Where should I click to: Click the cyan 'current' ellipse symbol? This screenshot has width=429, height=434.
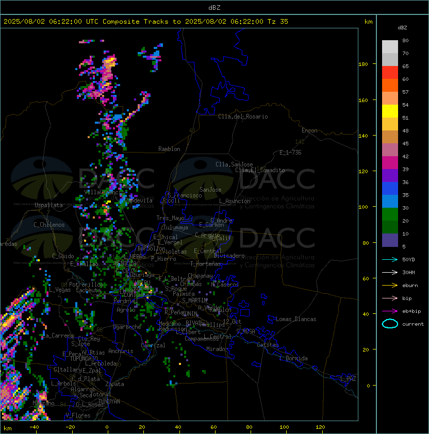(x=390, y=324)
